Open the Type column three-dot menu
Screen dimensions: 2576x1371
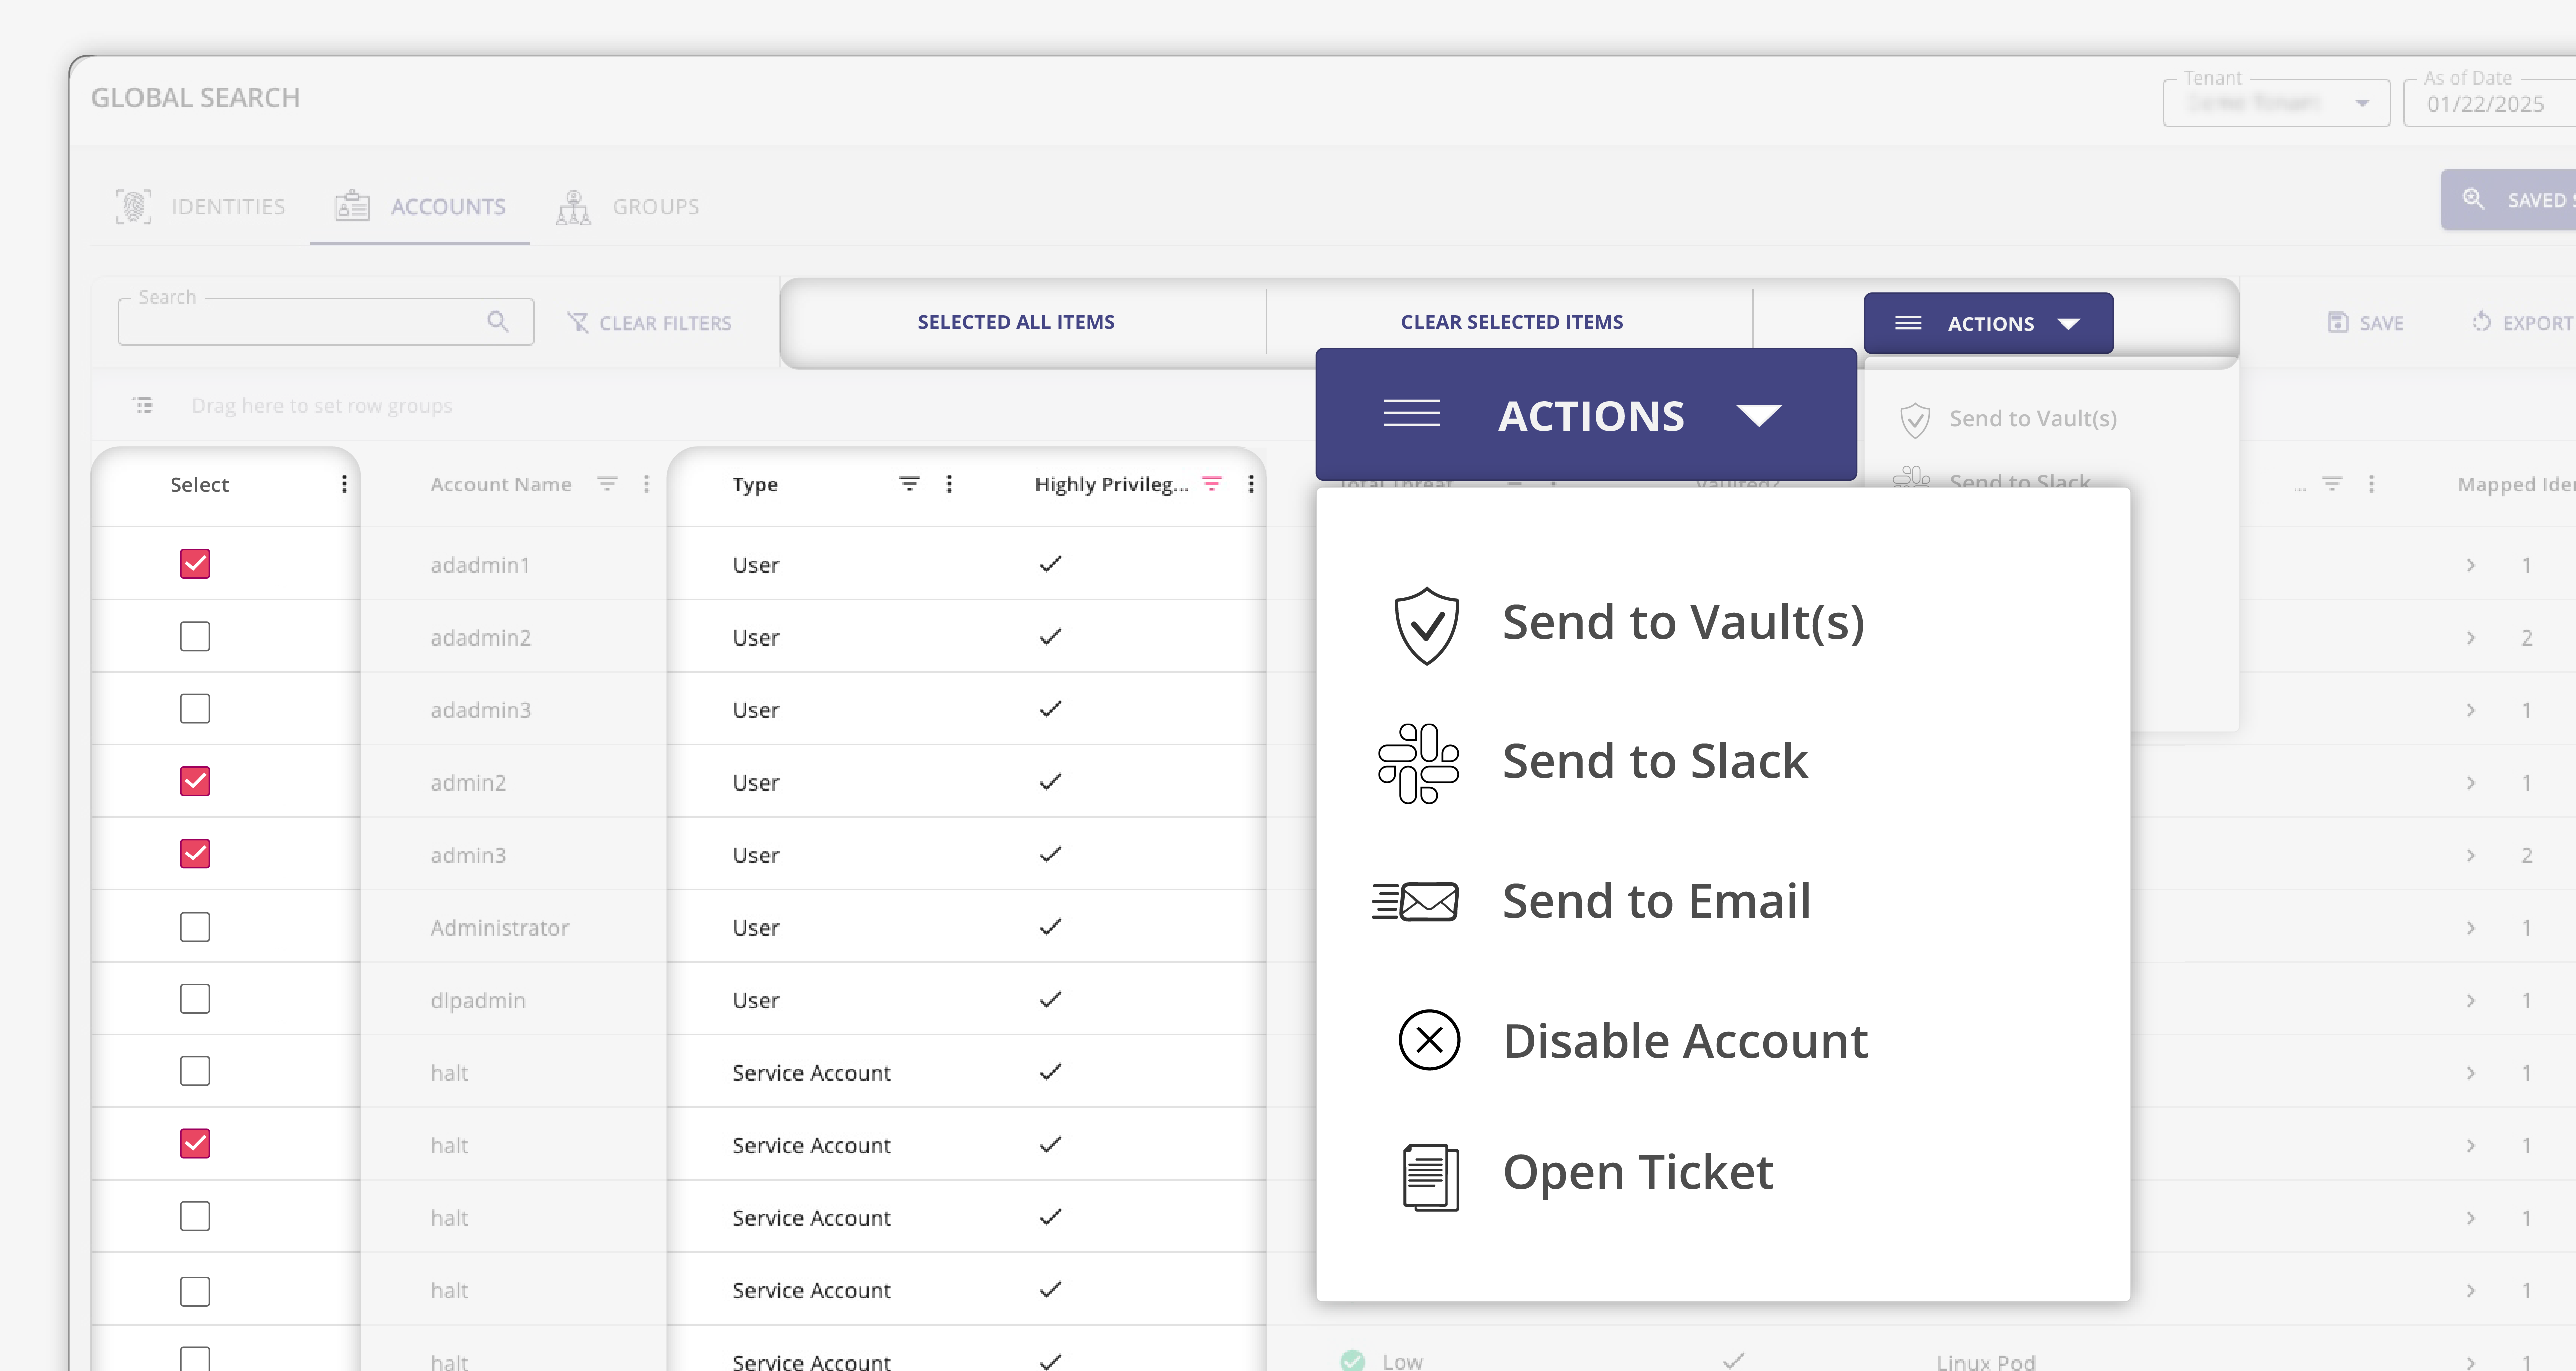coord(948,484)
